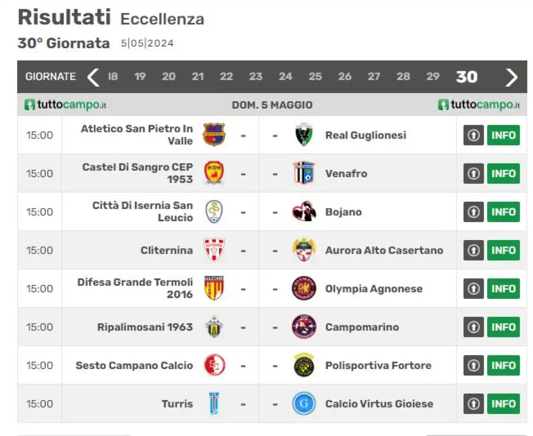Click the left tuttocampo.it logo

pos(65,104)
